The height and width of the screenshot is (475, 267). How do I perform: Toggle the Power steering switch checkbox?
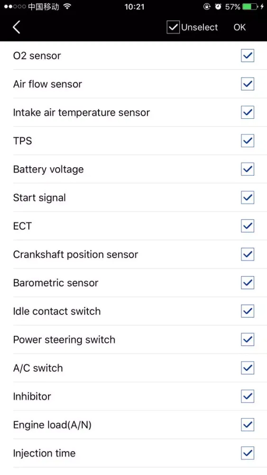[x=248, y=340]
